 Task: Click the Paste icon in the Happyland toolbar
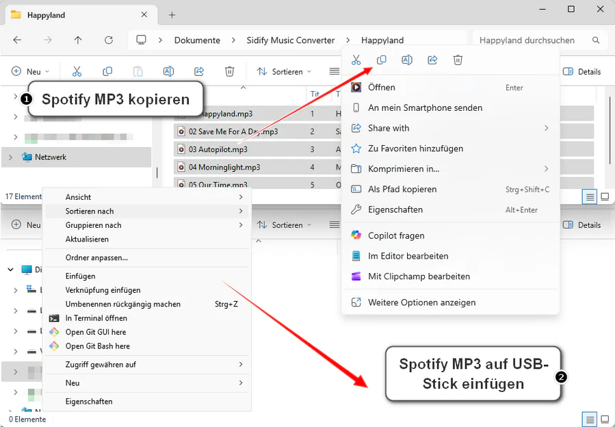(138, 71)
